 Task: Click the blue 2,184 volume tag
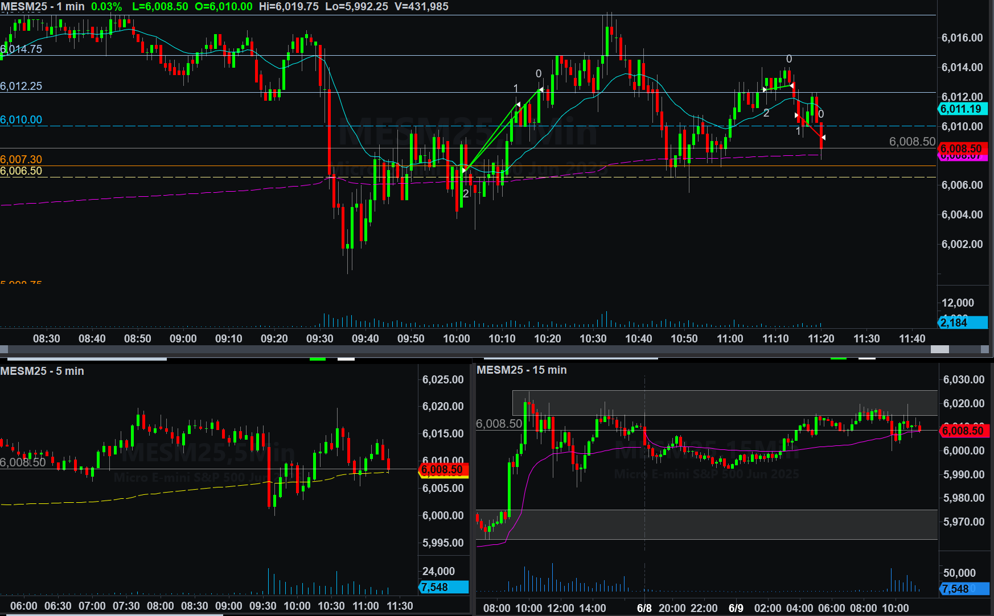click(x=962, y=323)
